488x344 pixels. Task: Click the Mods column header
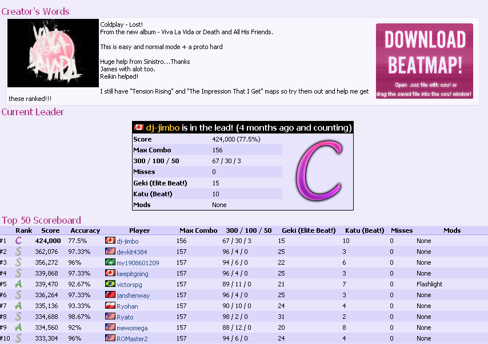pyautogui.click(x=452, y=230)
